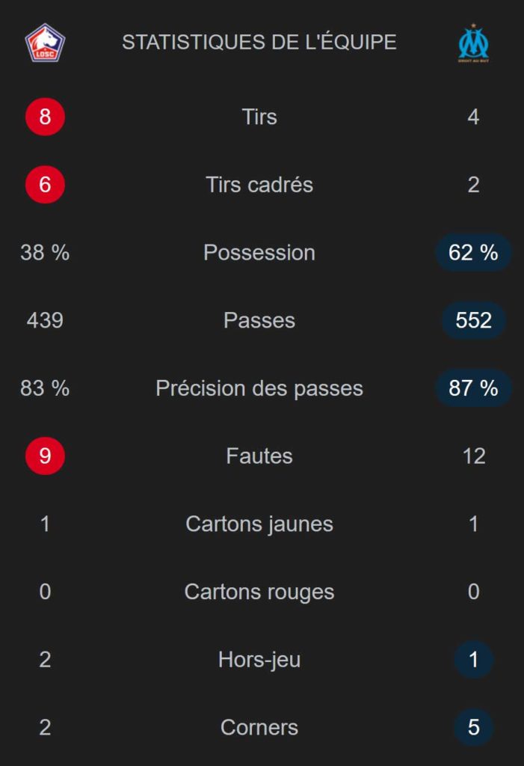Click the blue 552 passes badge
Image resolution: width=524 pixels, height=766 pixels.
[x=473, y=320]
